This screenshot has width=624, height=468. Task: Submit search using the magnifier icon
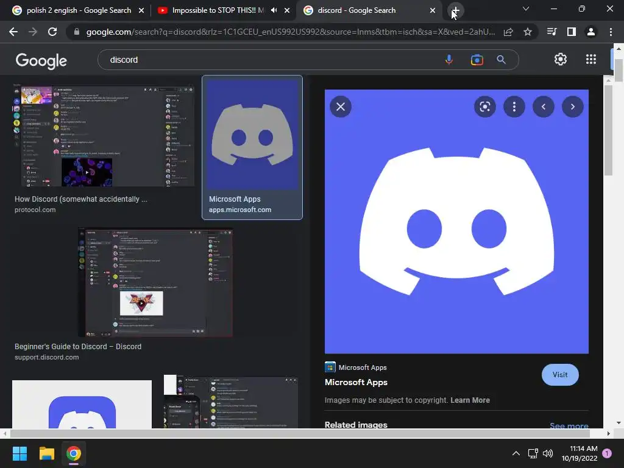[501, 60]
